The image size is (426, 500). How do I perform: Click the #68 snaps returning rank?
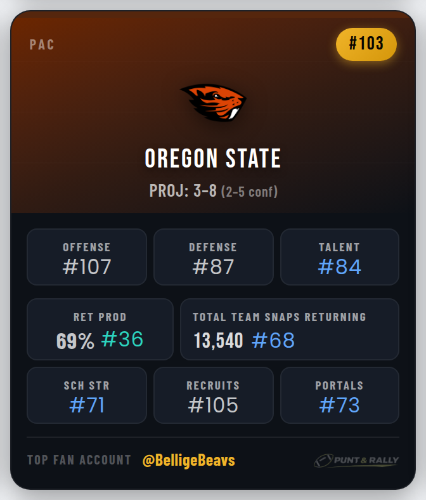click(273, 341)
